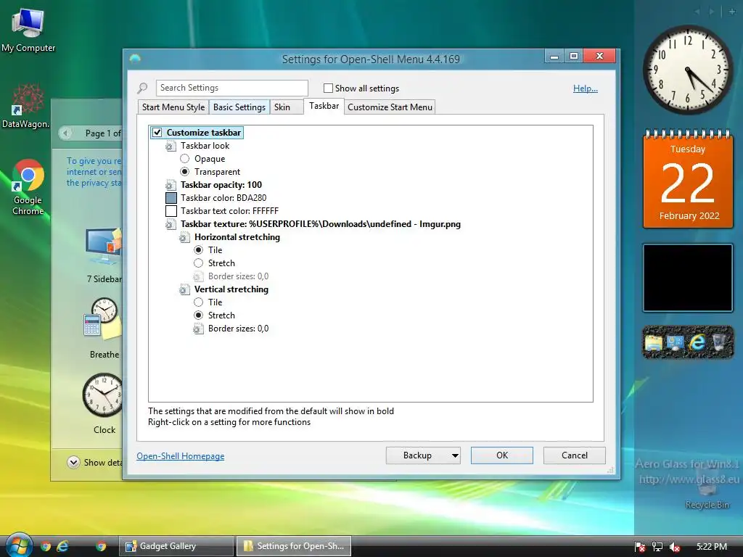Select Opaque taskbar look
Screen dimensions: 743x557
(x=185, y=159)
